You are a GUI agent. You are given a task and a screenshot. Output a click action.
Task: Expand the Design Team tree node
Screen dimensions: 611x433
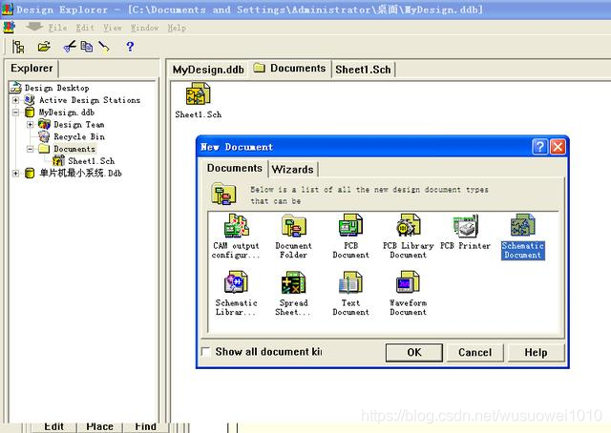click(30, 125)
